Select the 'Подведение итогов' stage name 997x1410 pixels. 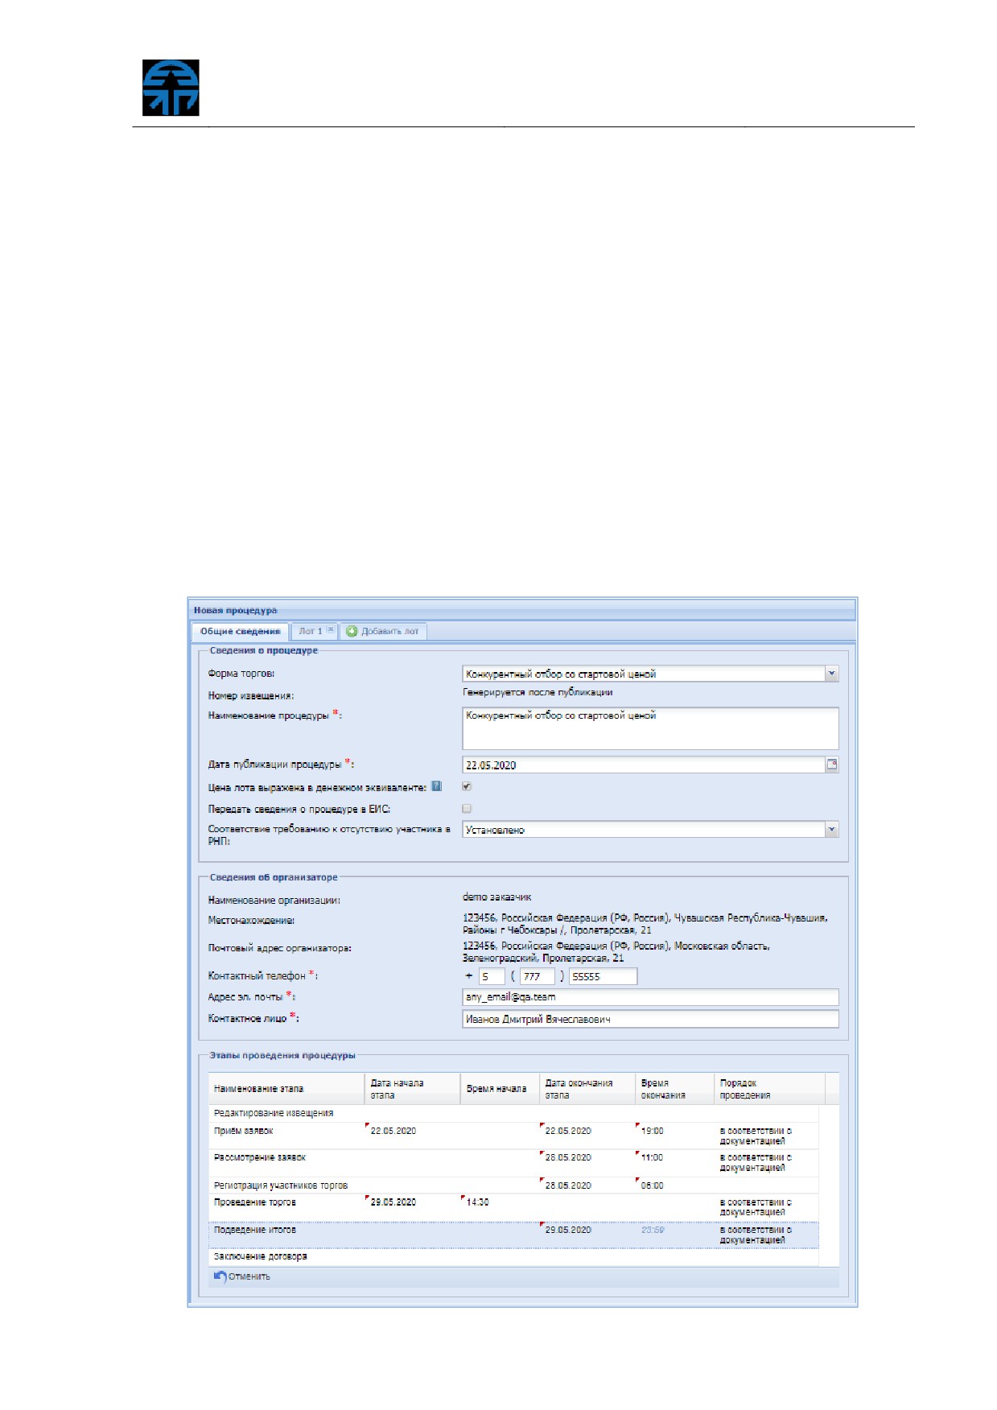click(x=254, y=1230)
